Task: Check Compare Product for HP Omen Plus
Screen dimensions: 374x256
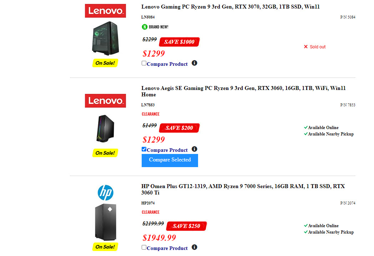Action: coord(144,247)
